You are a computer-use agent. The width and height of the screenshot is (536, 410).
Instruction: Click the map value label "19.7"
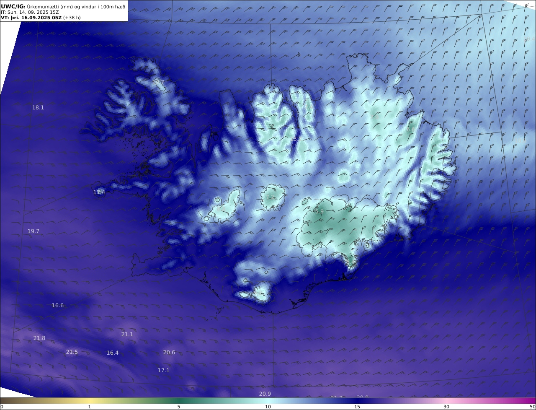tap(33, 231)
